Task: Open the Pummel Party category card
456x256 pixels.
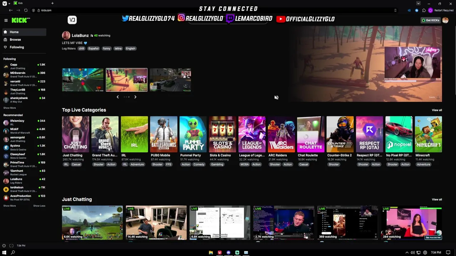Action: tap(193, 134)
